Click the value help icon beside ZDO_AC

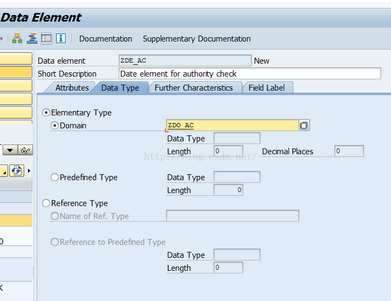304,125
